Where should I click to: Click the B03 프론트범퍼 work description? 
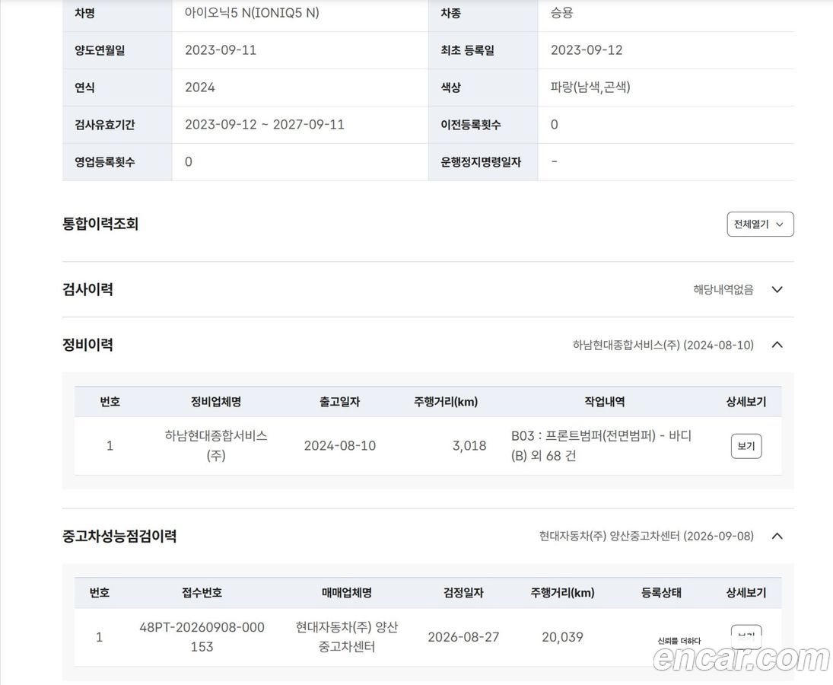click(602, 446)
